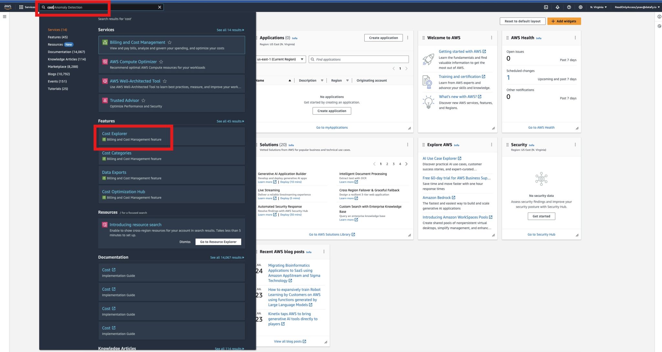Open the Solutions widget three-dot menu icon
Image resolution: width=662 pixels, height=352 pixels.
(407, 144)
